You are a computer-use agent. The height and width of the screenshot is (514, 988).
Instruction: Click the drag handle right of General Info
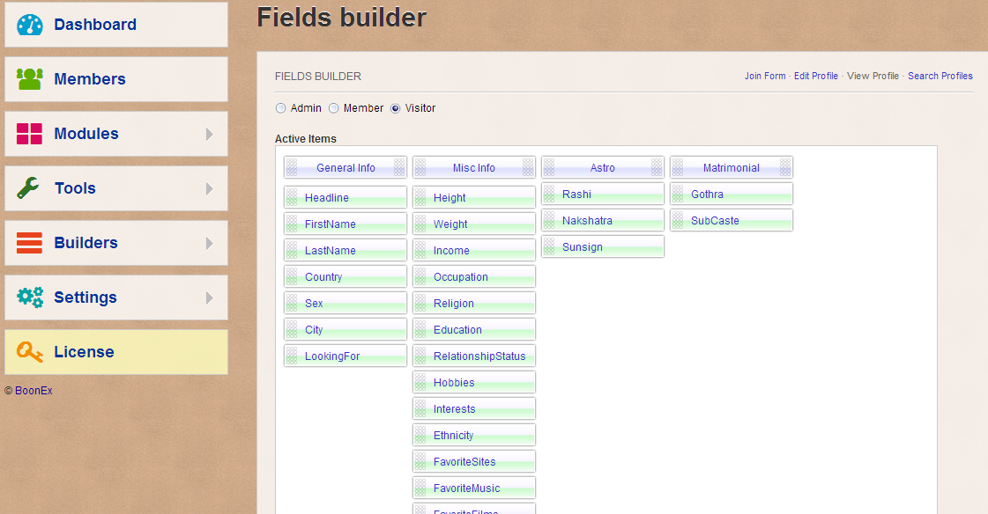399,167
